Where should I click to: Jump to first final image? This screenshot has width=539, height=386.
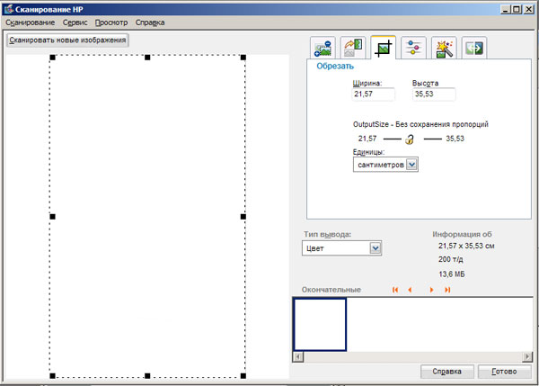click(395, 290)
